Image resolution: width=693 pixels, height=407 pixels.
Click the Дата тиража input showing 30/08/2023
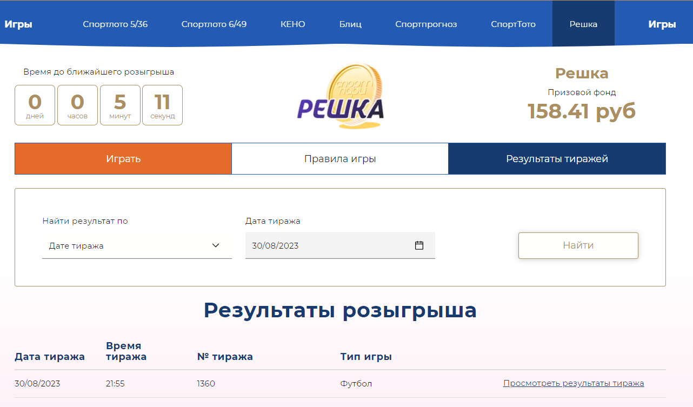click(340, 245)
